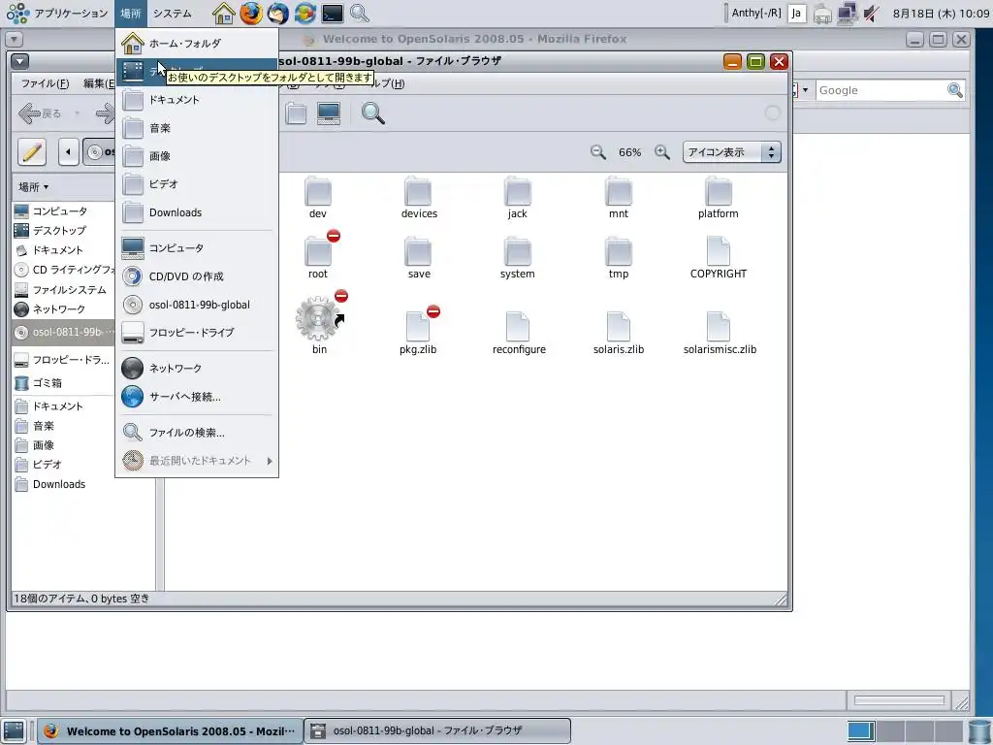993x745 pixels.
Task: Select the COPYRIGHT file icon
Action: [x=719, y=250]
